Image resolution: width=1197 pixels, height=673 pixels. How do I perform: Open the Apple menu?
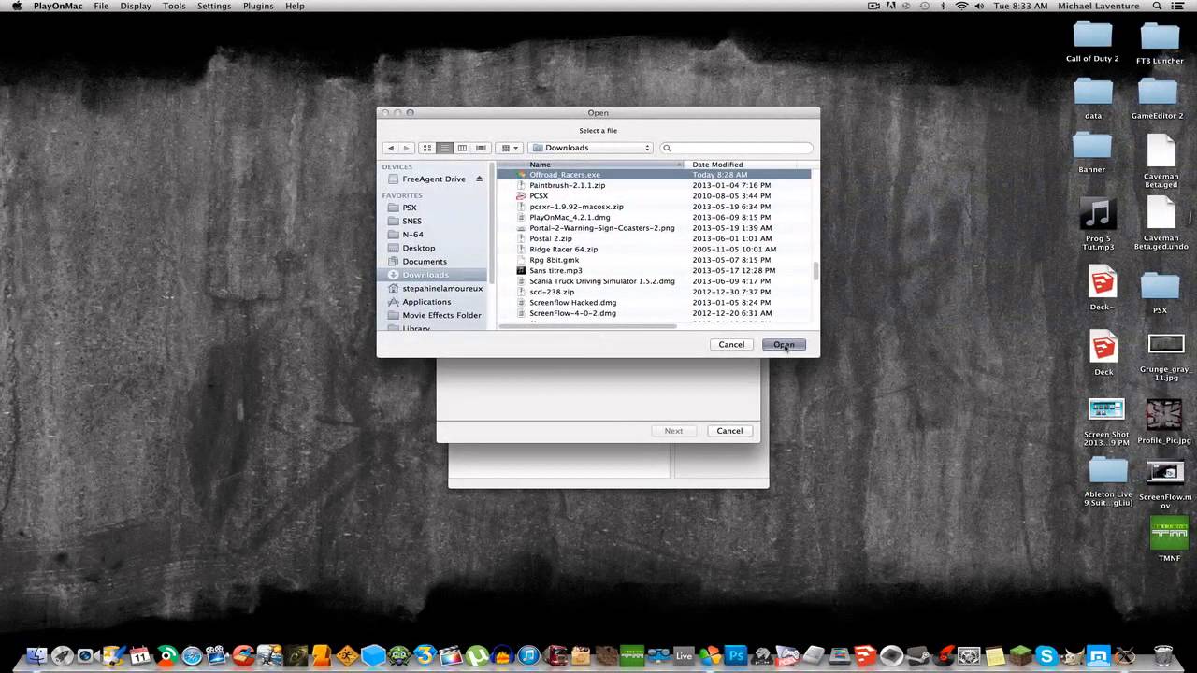(17, 6)
